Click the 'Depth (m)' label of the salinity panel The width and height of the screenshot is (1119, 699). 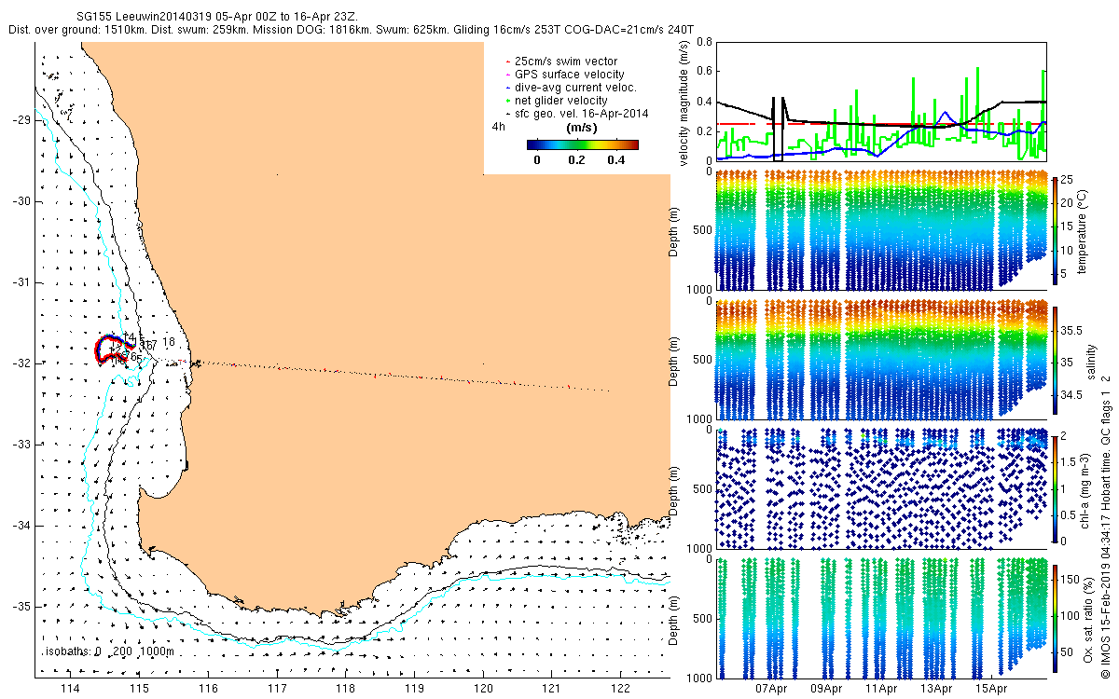(x=673, y=361)
